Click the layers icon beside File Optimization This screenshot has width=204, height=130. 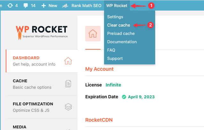tap(68, 107)
